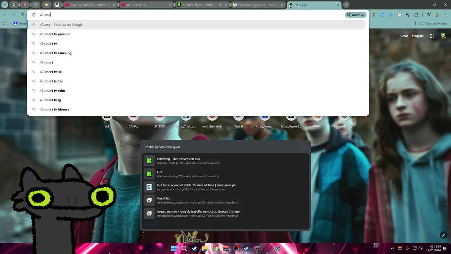Open the Google apps launcher grid
This screenshot has width=451, height=254.
tap(432, 36)
